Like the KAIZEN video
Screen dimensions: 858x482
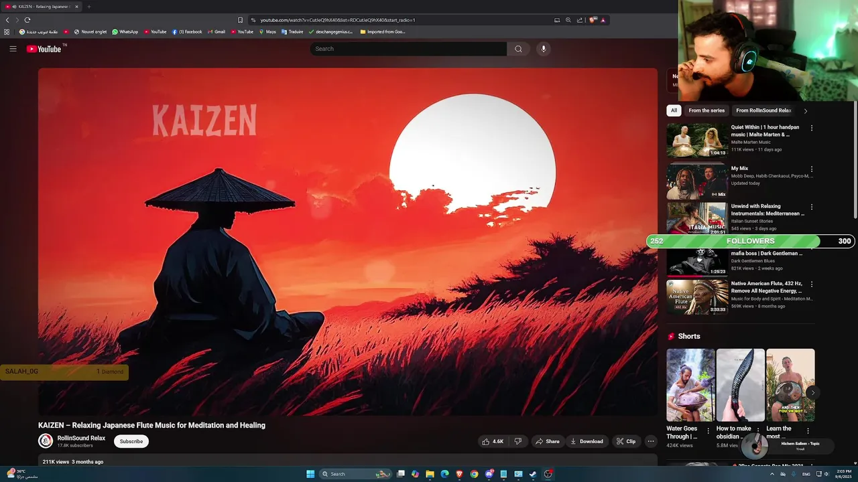[493, 441]
